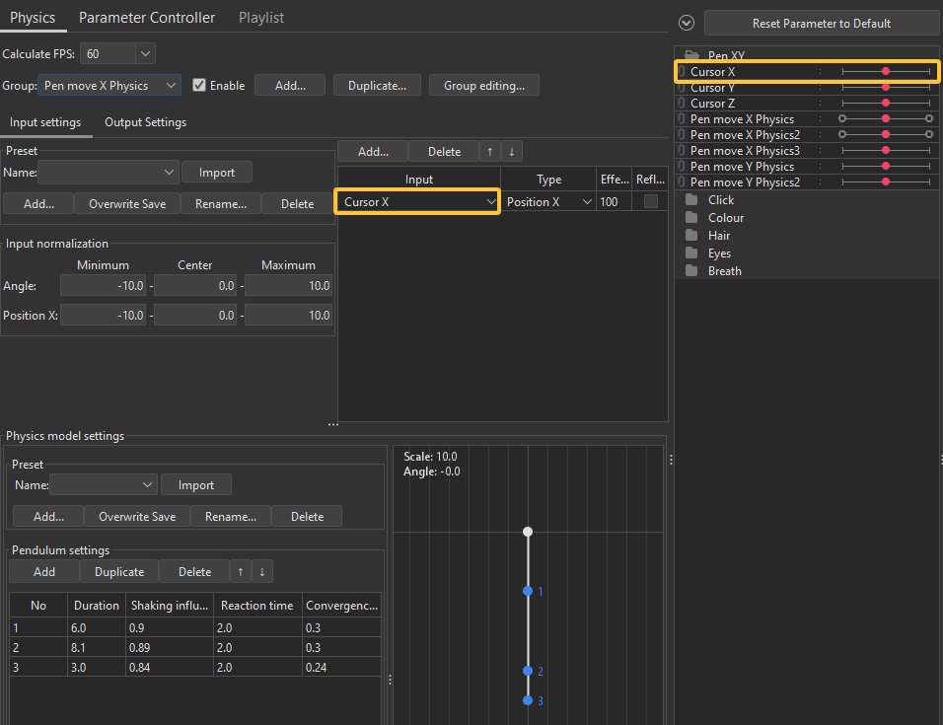Image resolution: width=943 pixels, height=725 pixels.
Task: Click the Angle Minimum field
Action: [103, 285]
